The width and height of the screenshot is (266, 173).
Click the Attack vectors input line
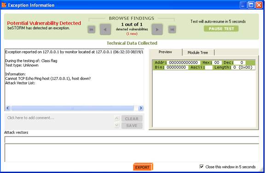click(132, 139)
